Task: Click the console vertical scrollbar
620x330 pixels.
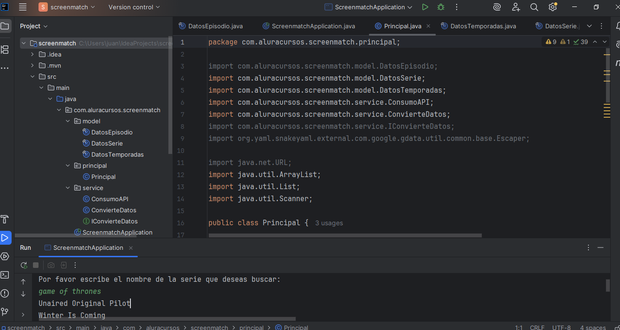Action: click(608, 286)
